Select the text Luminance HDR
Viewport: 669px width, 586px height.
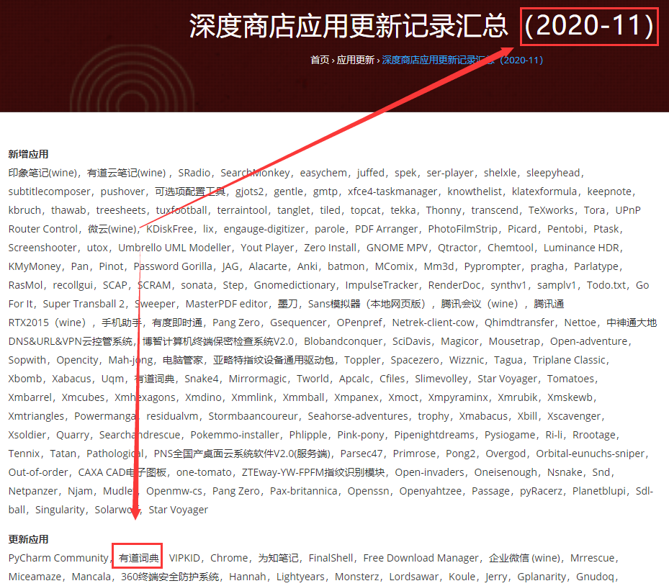click(581, 248)
